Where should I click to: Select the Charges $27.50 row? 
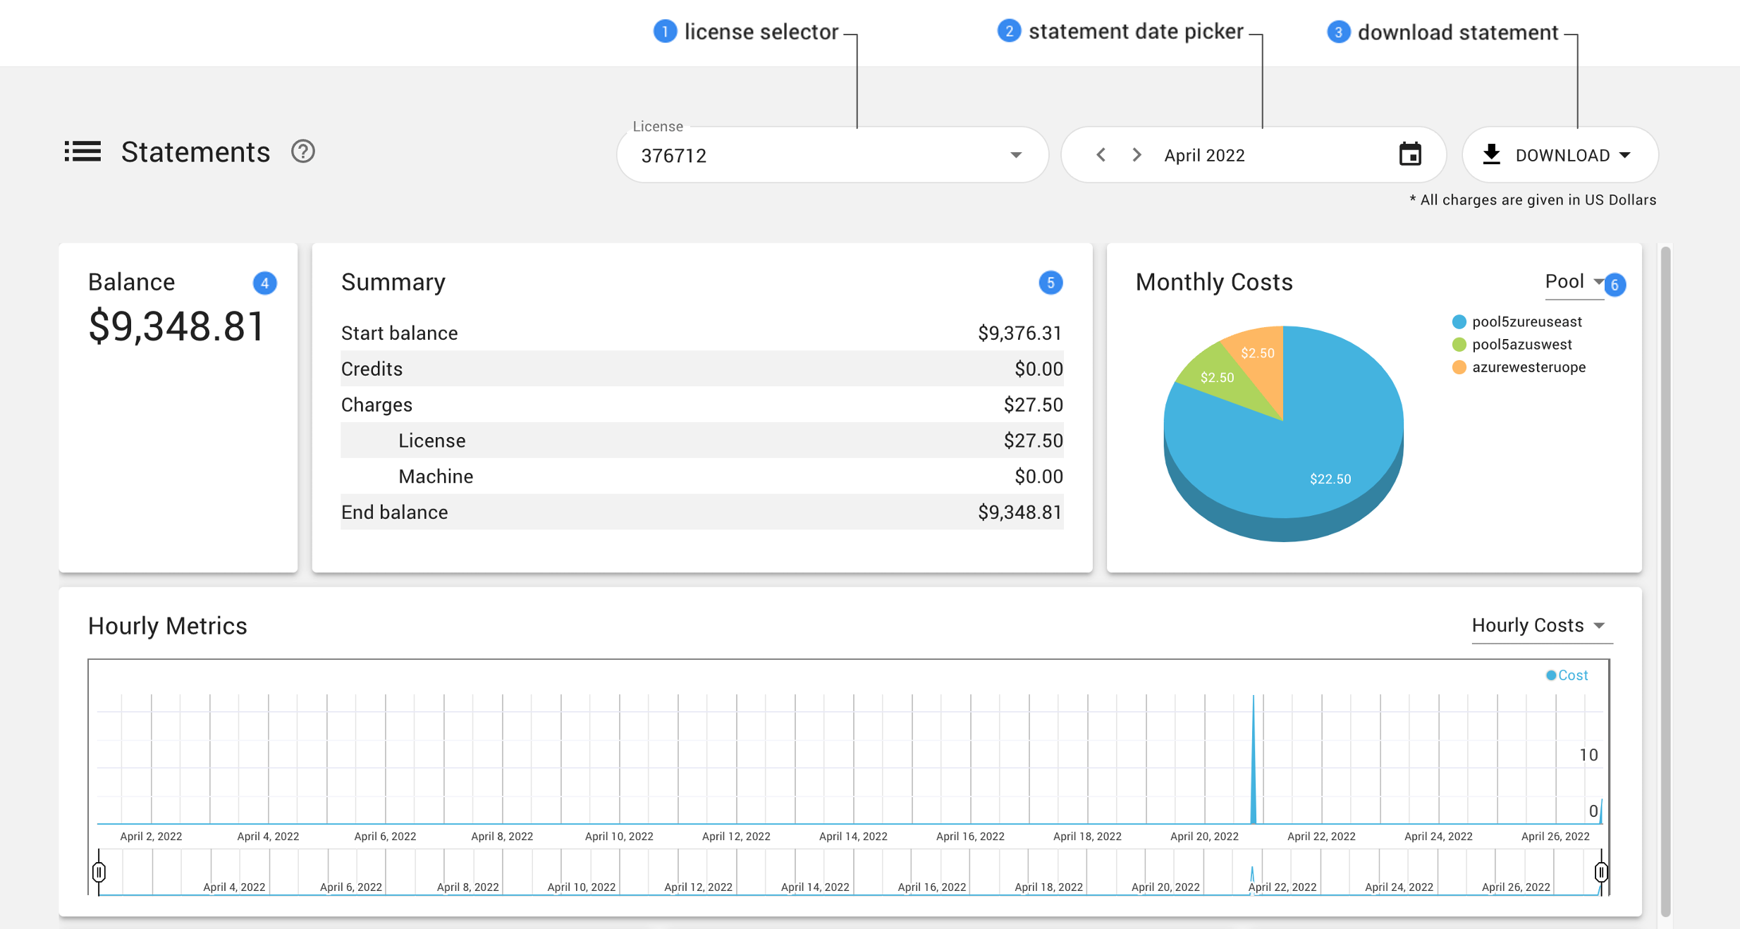click(x=702, y=405)
